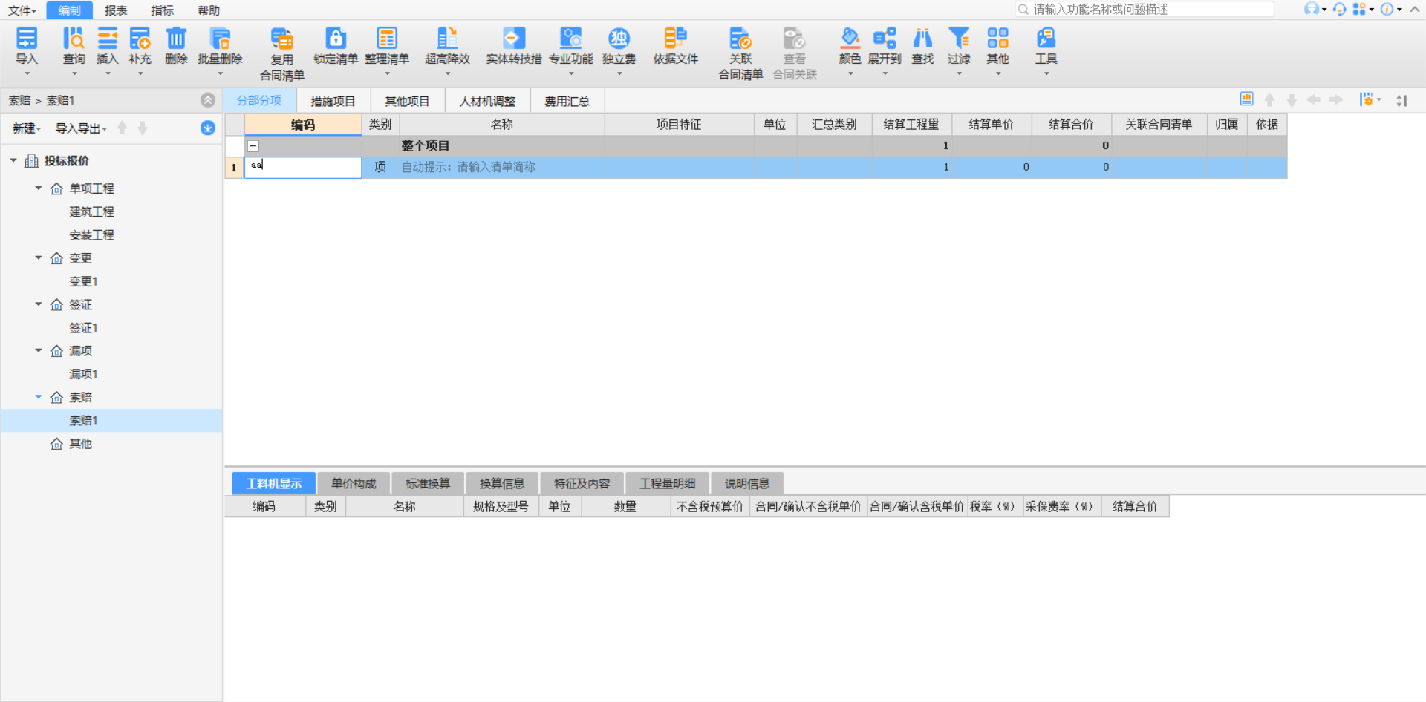Switch to the 报表 ribbon tab
Screen dimensions: 1426x702
(x=116, y=10)
